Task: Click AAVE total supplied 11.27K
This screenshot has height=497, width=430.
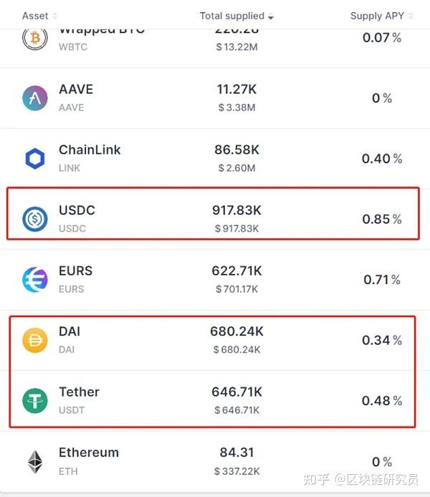Action: pos(236,90)
